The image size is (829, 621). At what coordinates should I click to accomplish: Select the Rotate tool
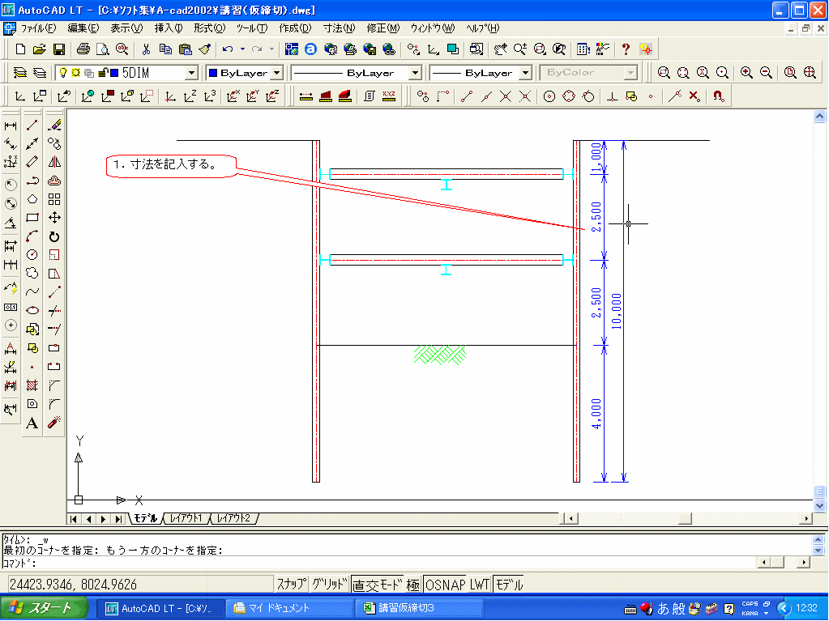click(54, 236)
